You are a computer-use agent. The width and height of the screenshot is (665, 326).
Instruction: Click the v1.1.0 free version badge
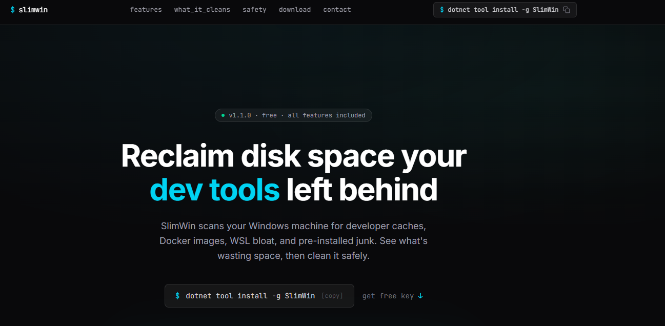pyautogui.click(x=293, y=115)
